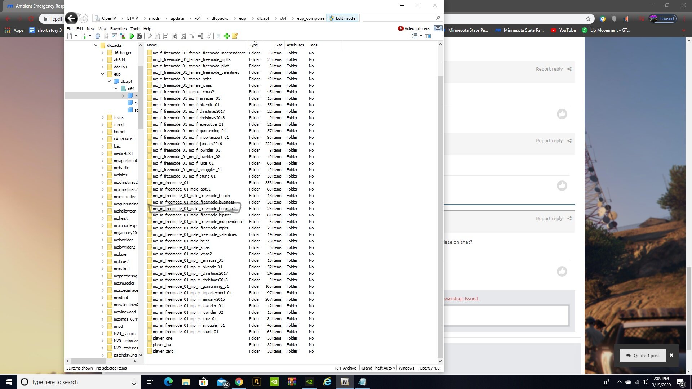Open the Favorites menu
The height and width of the screenshot is (389, 692).
pos(118,29)
